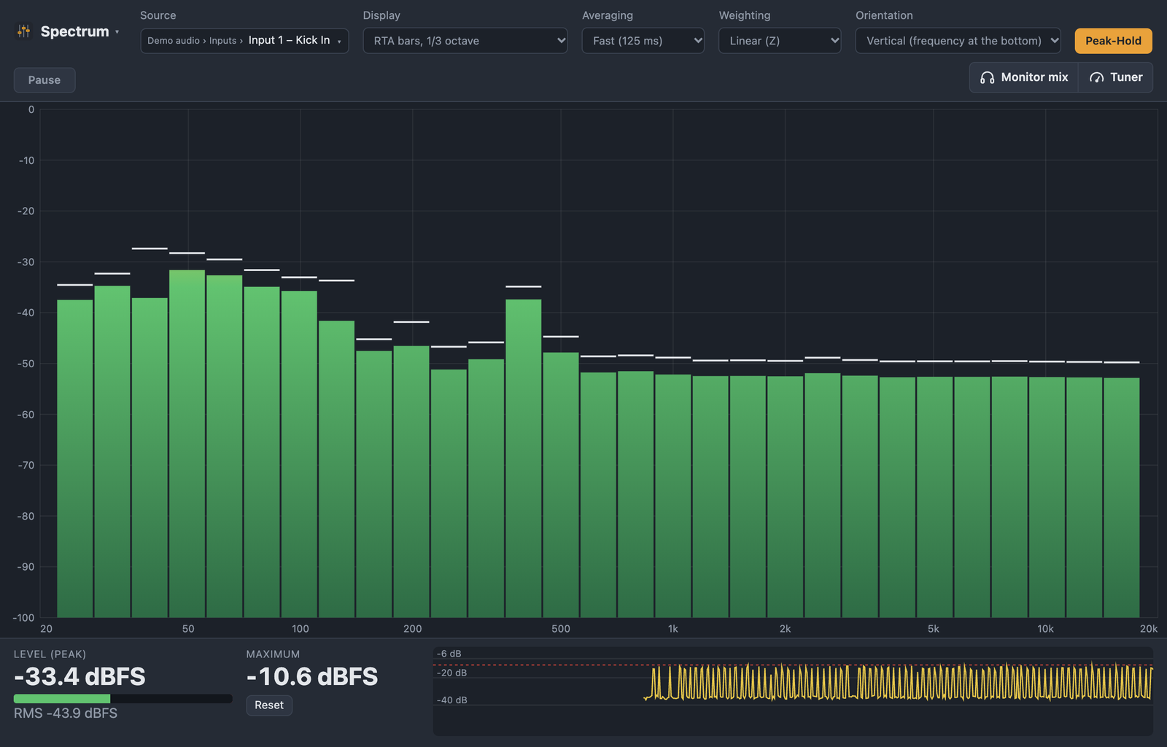
Task: Click the -10.6 dBFS maximum value
Action: click(x=312, y=676)
